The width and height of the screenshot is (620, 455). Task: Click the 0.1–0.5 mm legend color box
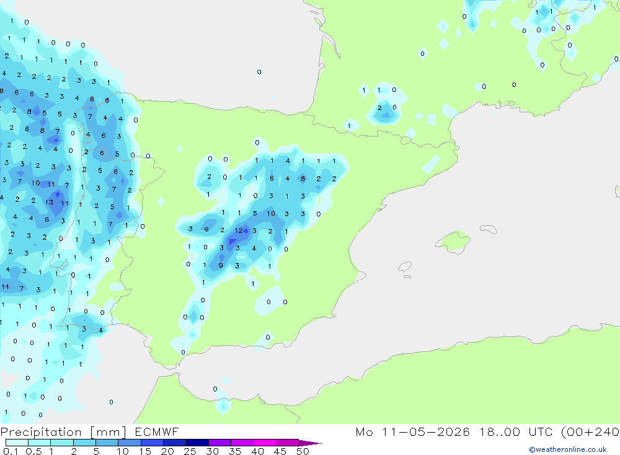point(17,443)
